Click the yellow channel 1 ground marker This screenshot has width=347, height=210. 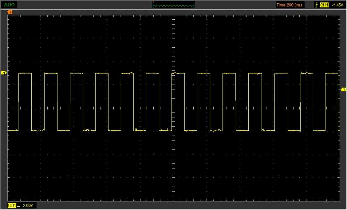click(x=4, y=73)
